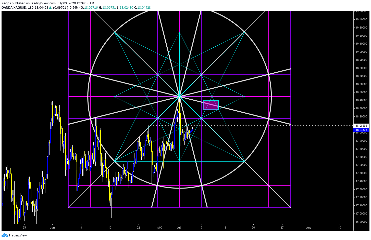371x240 pixels.
Task: Click the 18.08555 dotted line price label
Action: [x=361, y=126]
